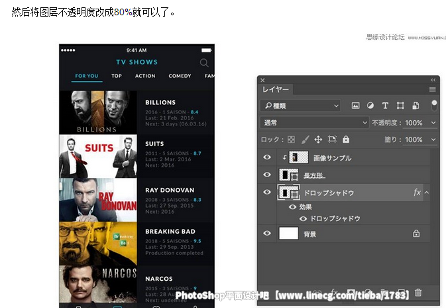Click the trash delete-layer icon
Viewport: 446px width, 308px height.
click(x=418, y=292)
